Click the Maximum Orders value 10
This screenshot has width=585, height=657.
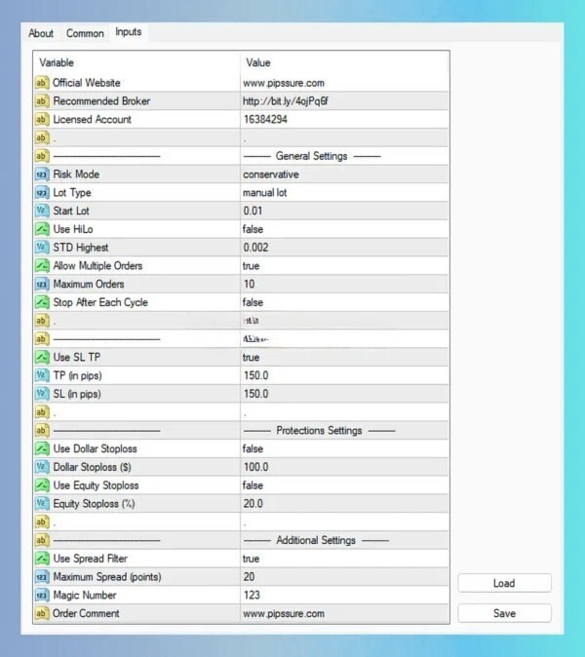tap(249, 284)
